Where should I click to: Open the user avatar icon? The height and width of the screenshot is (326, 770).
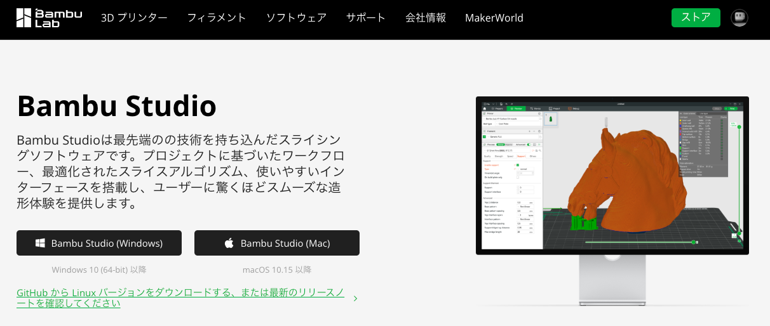click(x=740, y=18)
